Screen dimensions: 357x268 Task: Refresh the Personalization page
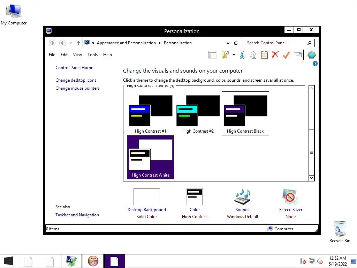236,43
